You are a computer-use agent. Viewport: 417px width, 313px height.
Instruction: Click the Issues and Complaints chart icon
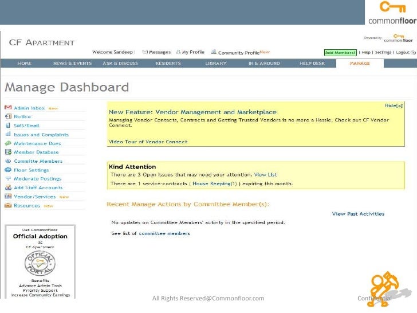pyautogui.click(x=8, y=134)
